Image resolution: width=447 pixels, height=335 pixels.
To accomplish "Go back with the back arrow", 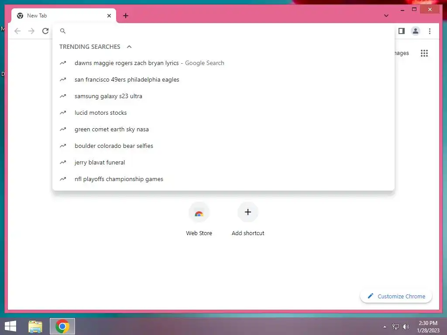I will (17, 31).
